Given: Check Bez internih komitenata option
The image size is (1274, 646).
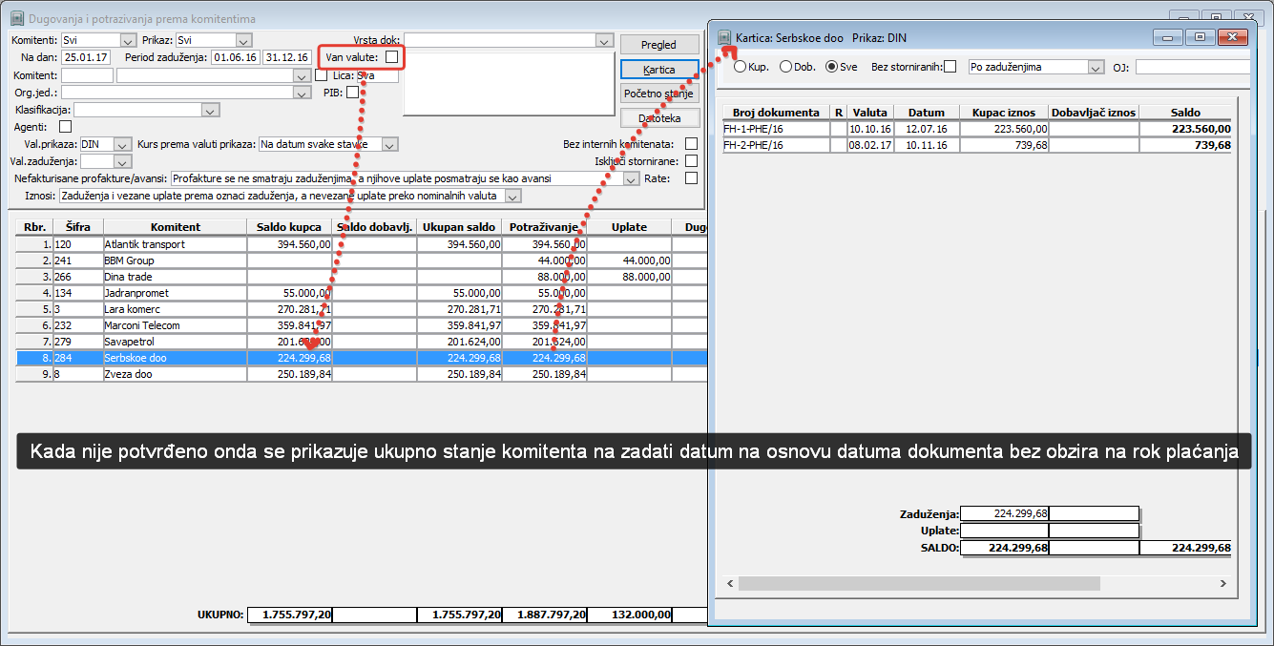Looking at the screenshot, I should 691,144.
